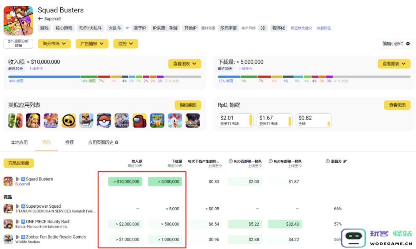Open the 细分市场 dropdown
This screenshot has height=249, width=416.
tap(55, 44)
